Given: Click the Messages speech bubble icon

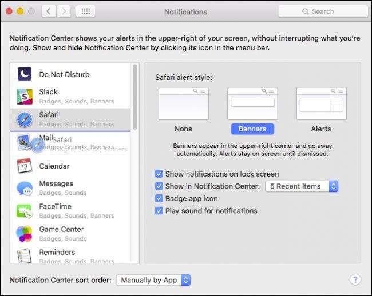Looking at the screenshot, I should click(x=25, y=188).
